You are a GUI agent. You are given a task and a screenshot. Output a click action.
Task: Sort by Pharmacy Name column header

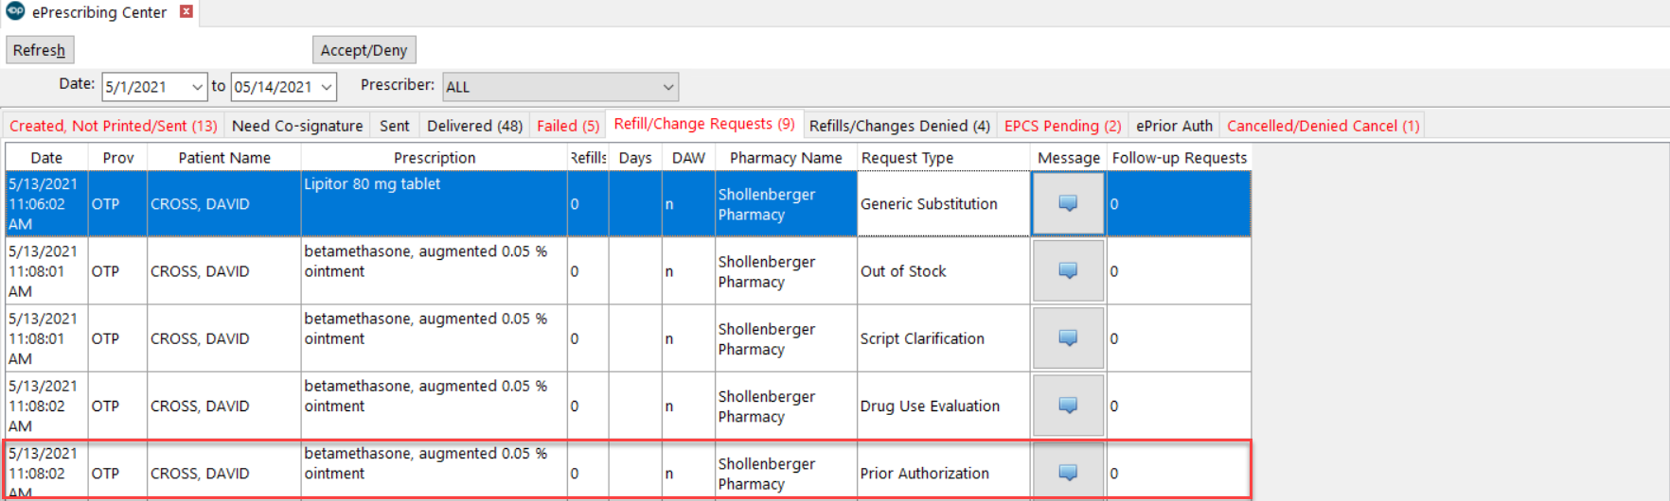(x=786, y=158)
